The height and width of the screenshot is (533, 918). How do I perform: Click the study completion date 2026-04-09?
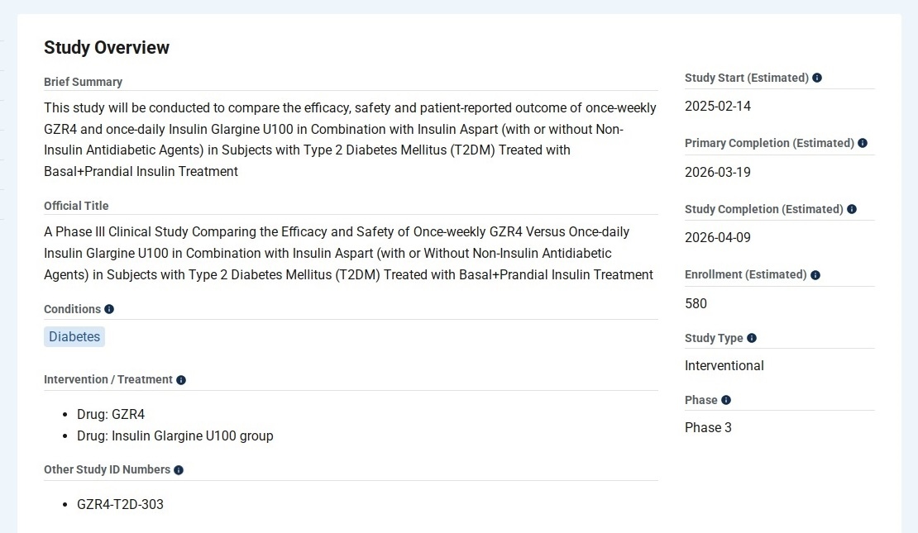coord(718,238)
